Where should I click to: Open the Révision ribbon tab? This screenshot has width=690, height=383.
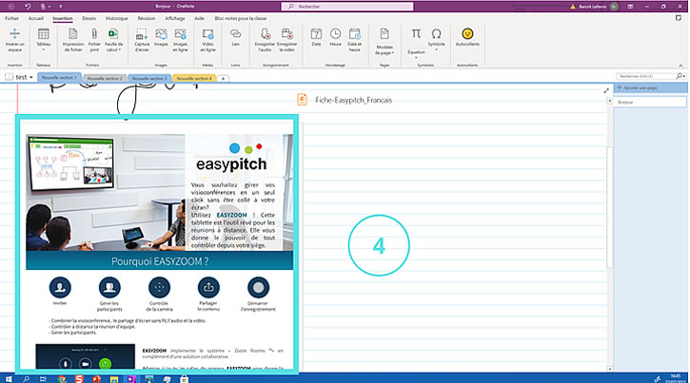pos(147,18)
